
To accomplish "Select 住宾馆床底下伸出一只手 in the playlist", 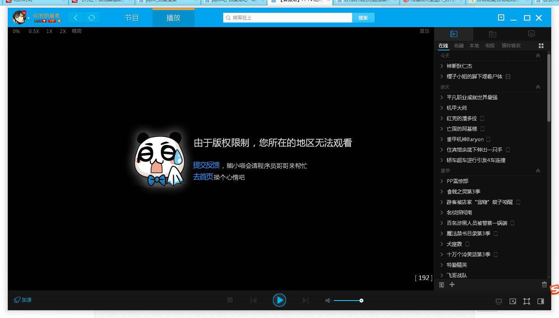I will (x=474, y=150).
